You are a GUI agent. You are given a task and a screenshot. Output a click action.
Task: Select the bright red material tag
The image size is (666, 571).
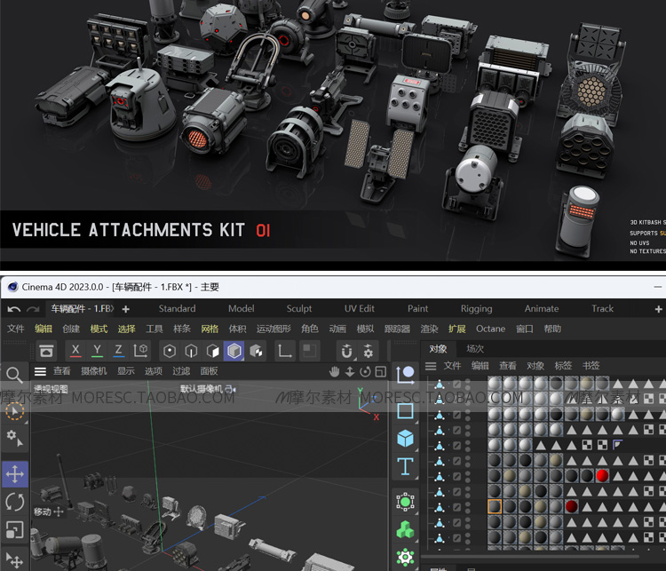coord(602,476)
